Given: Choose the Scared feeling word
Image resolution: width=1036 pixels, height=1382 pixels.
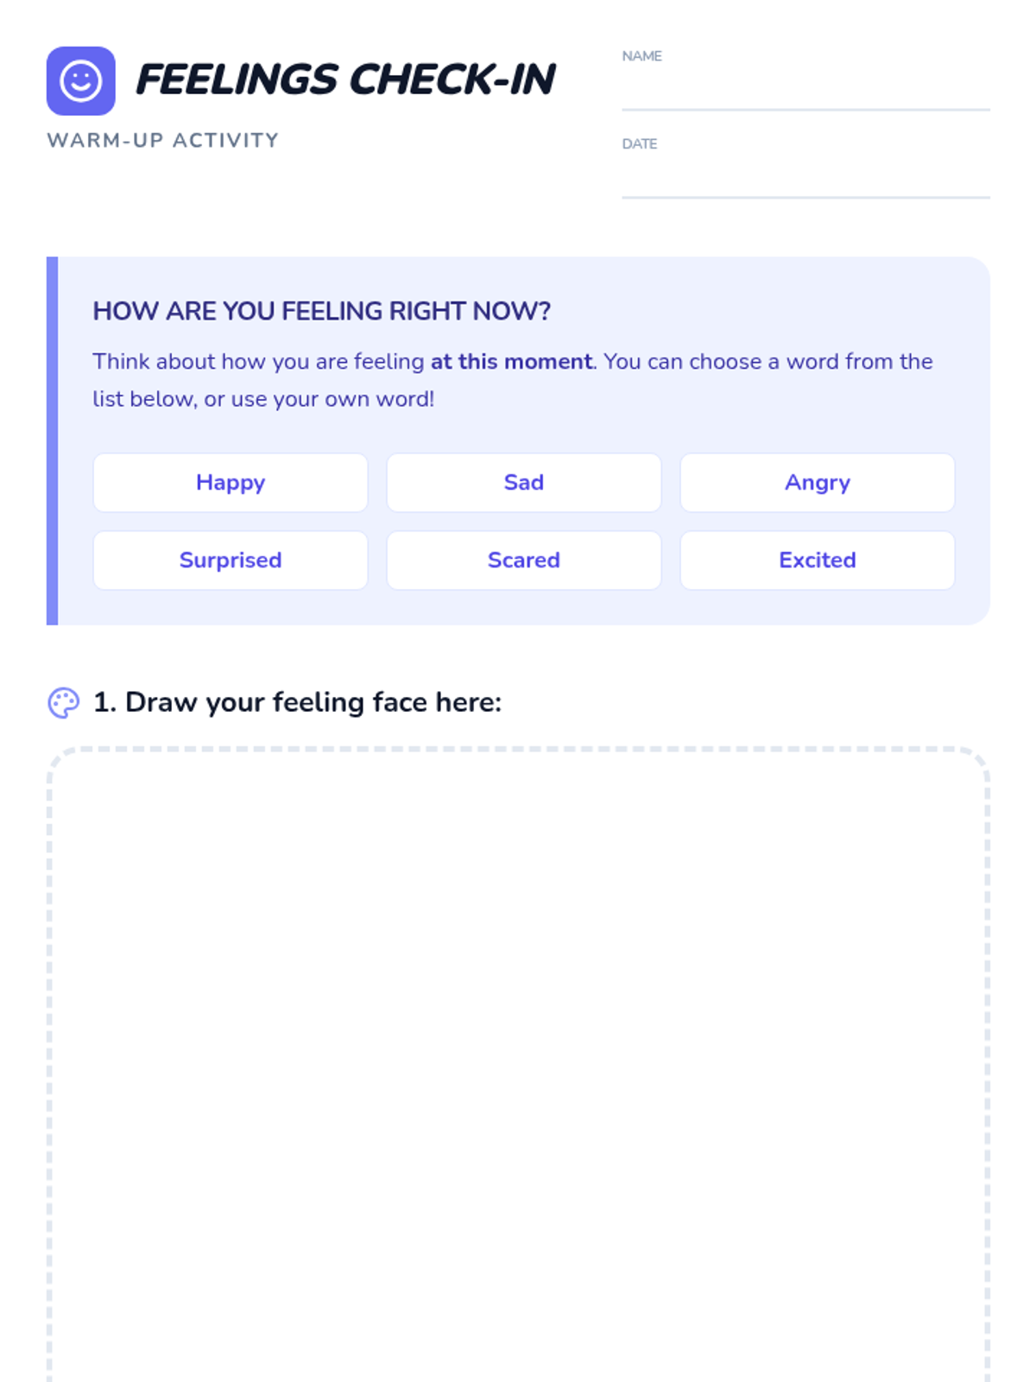Looking at the screenshot, I should 524,561.
